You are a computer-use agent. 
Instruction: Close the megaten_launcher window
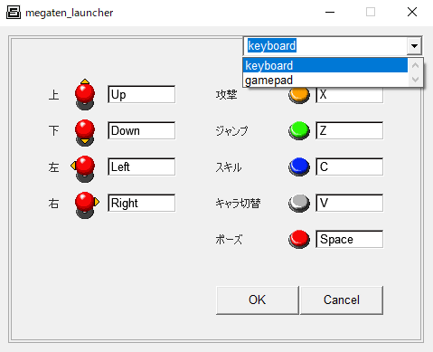412,13
